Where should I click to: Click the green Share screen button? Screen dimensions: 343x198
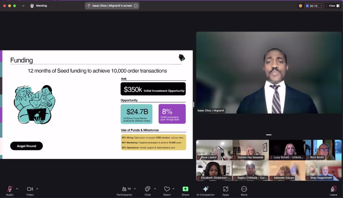(x=185, y=189)
